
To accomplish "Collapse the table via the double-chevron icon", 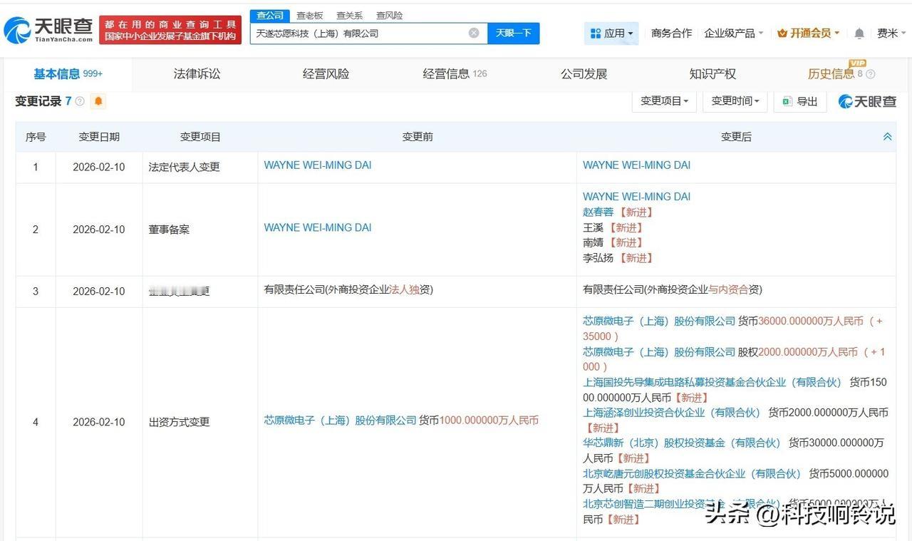I will (x=887, y=135).
